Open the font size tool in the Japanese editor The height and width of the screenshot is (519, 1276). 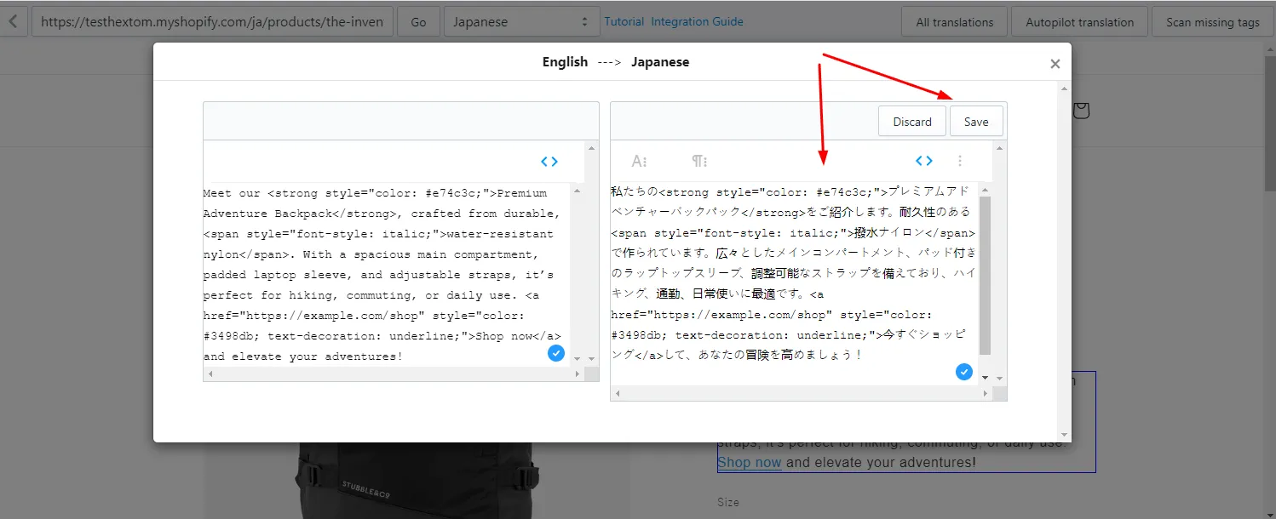639,161
